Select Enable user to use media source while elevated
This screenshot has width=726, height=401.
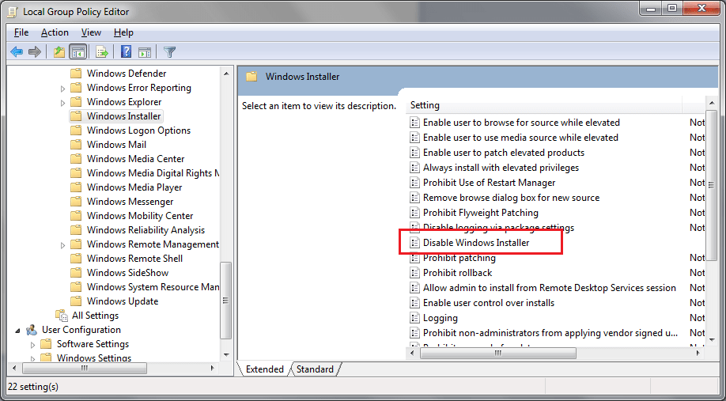pos(520,138)
